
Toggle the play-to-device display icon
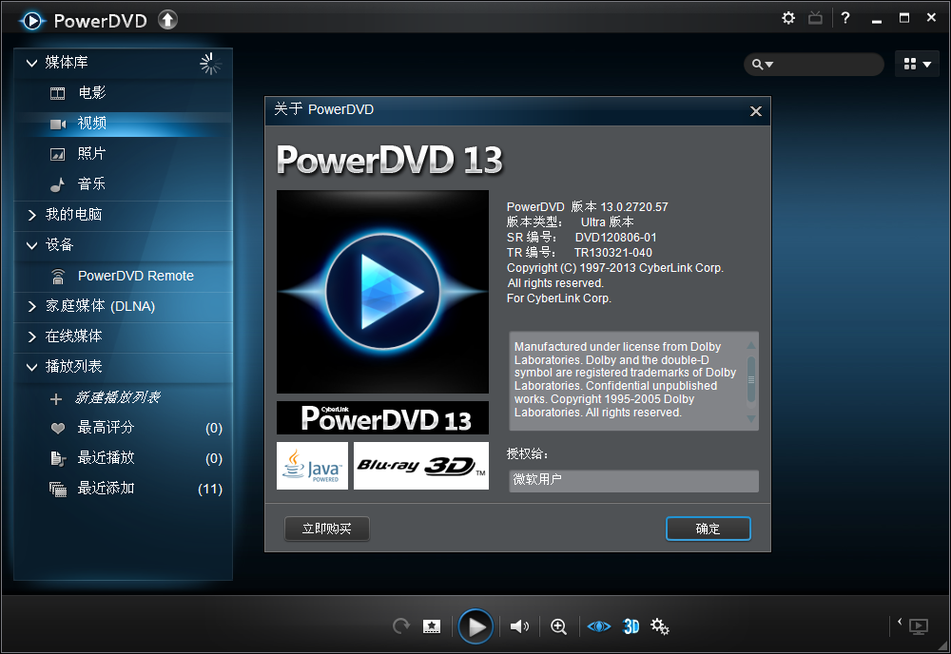pos(918,626)
